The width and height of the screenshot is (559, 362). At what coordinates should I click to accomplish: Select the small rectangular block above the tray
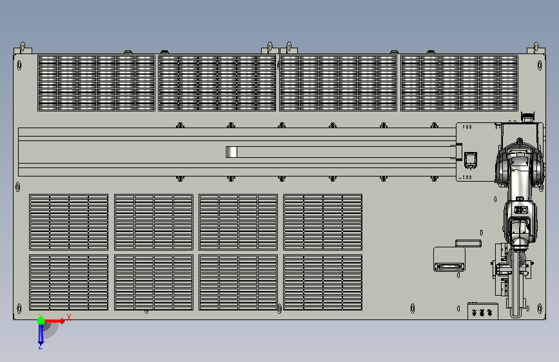point(468,243)
